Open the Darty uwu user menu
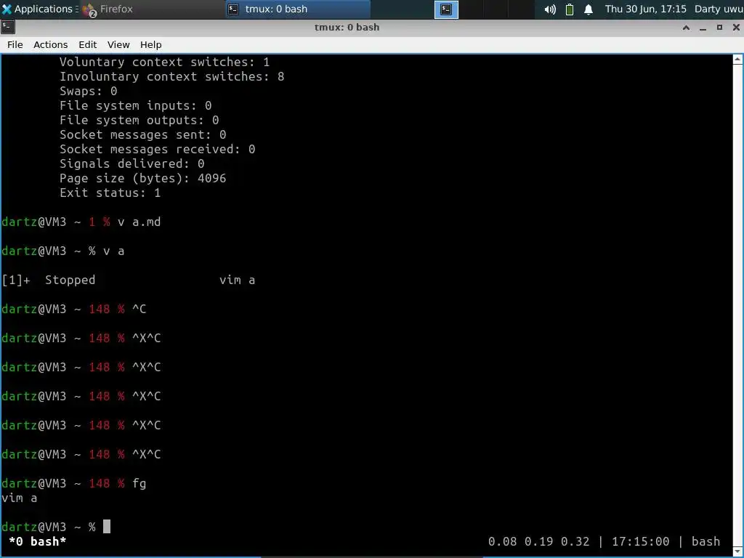Viewport: 744px width, 558px height. (719, 9)
